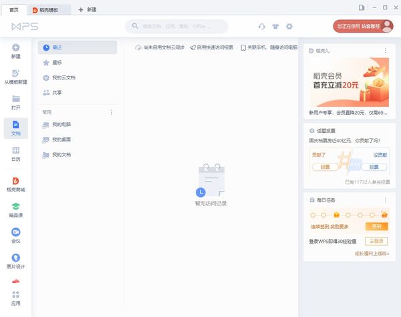The image size is (401, 317).
Task: Click 连续签到,奖励更多 text
Action: pos(329,227)
